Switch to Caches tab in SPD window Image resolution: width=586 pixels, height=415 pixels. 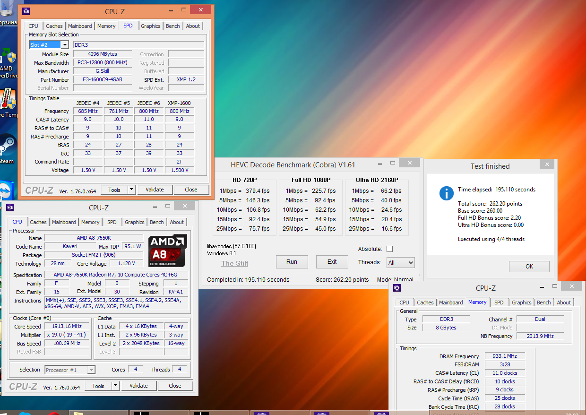[54, 26]
